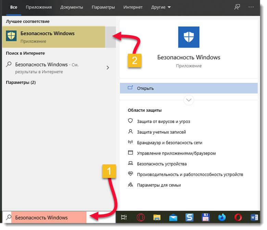Open the feedback person icon in search header

237,7
